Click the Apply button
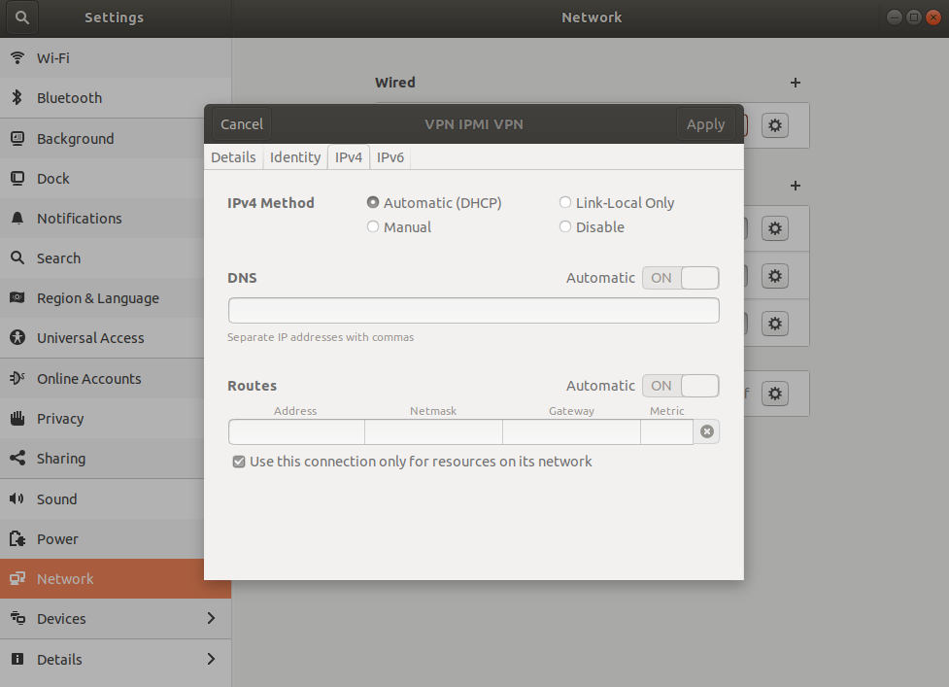949x687 pixels. point(705,124)
